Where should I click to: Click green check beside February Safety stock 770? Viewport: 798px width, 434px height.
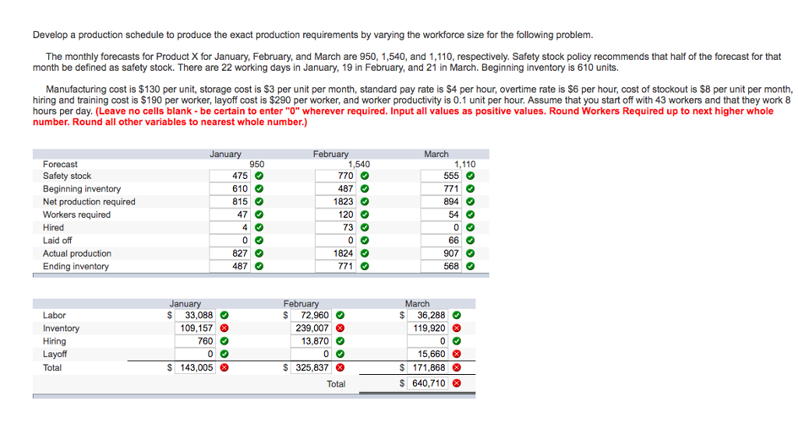[365, 176]
